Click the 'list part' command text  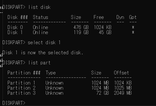pos(40,63)
